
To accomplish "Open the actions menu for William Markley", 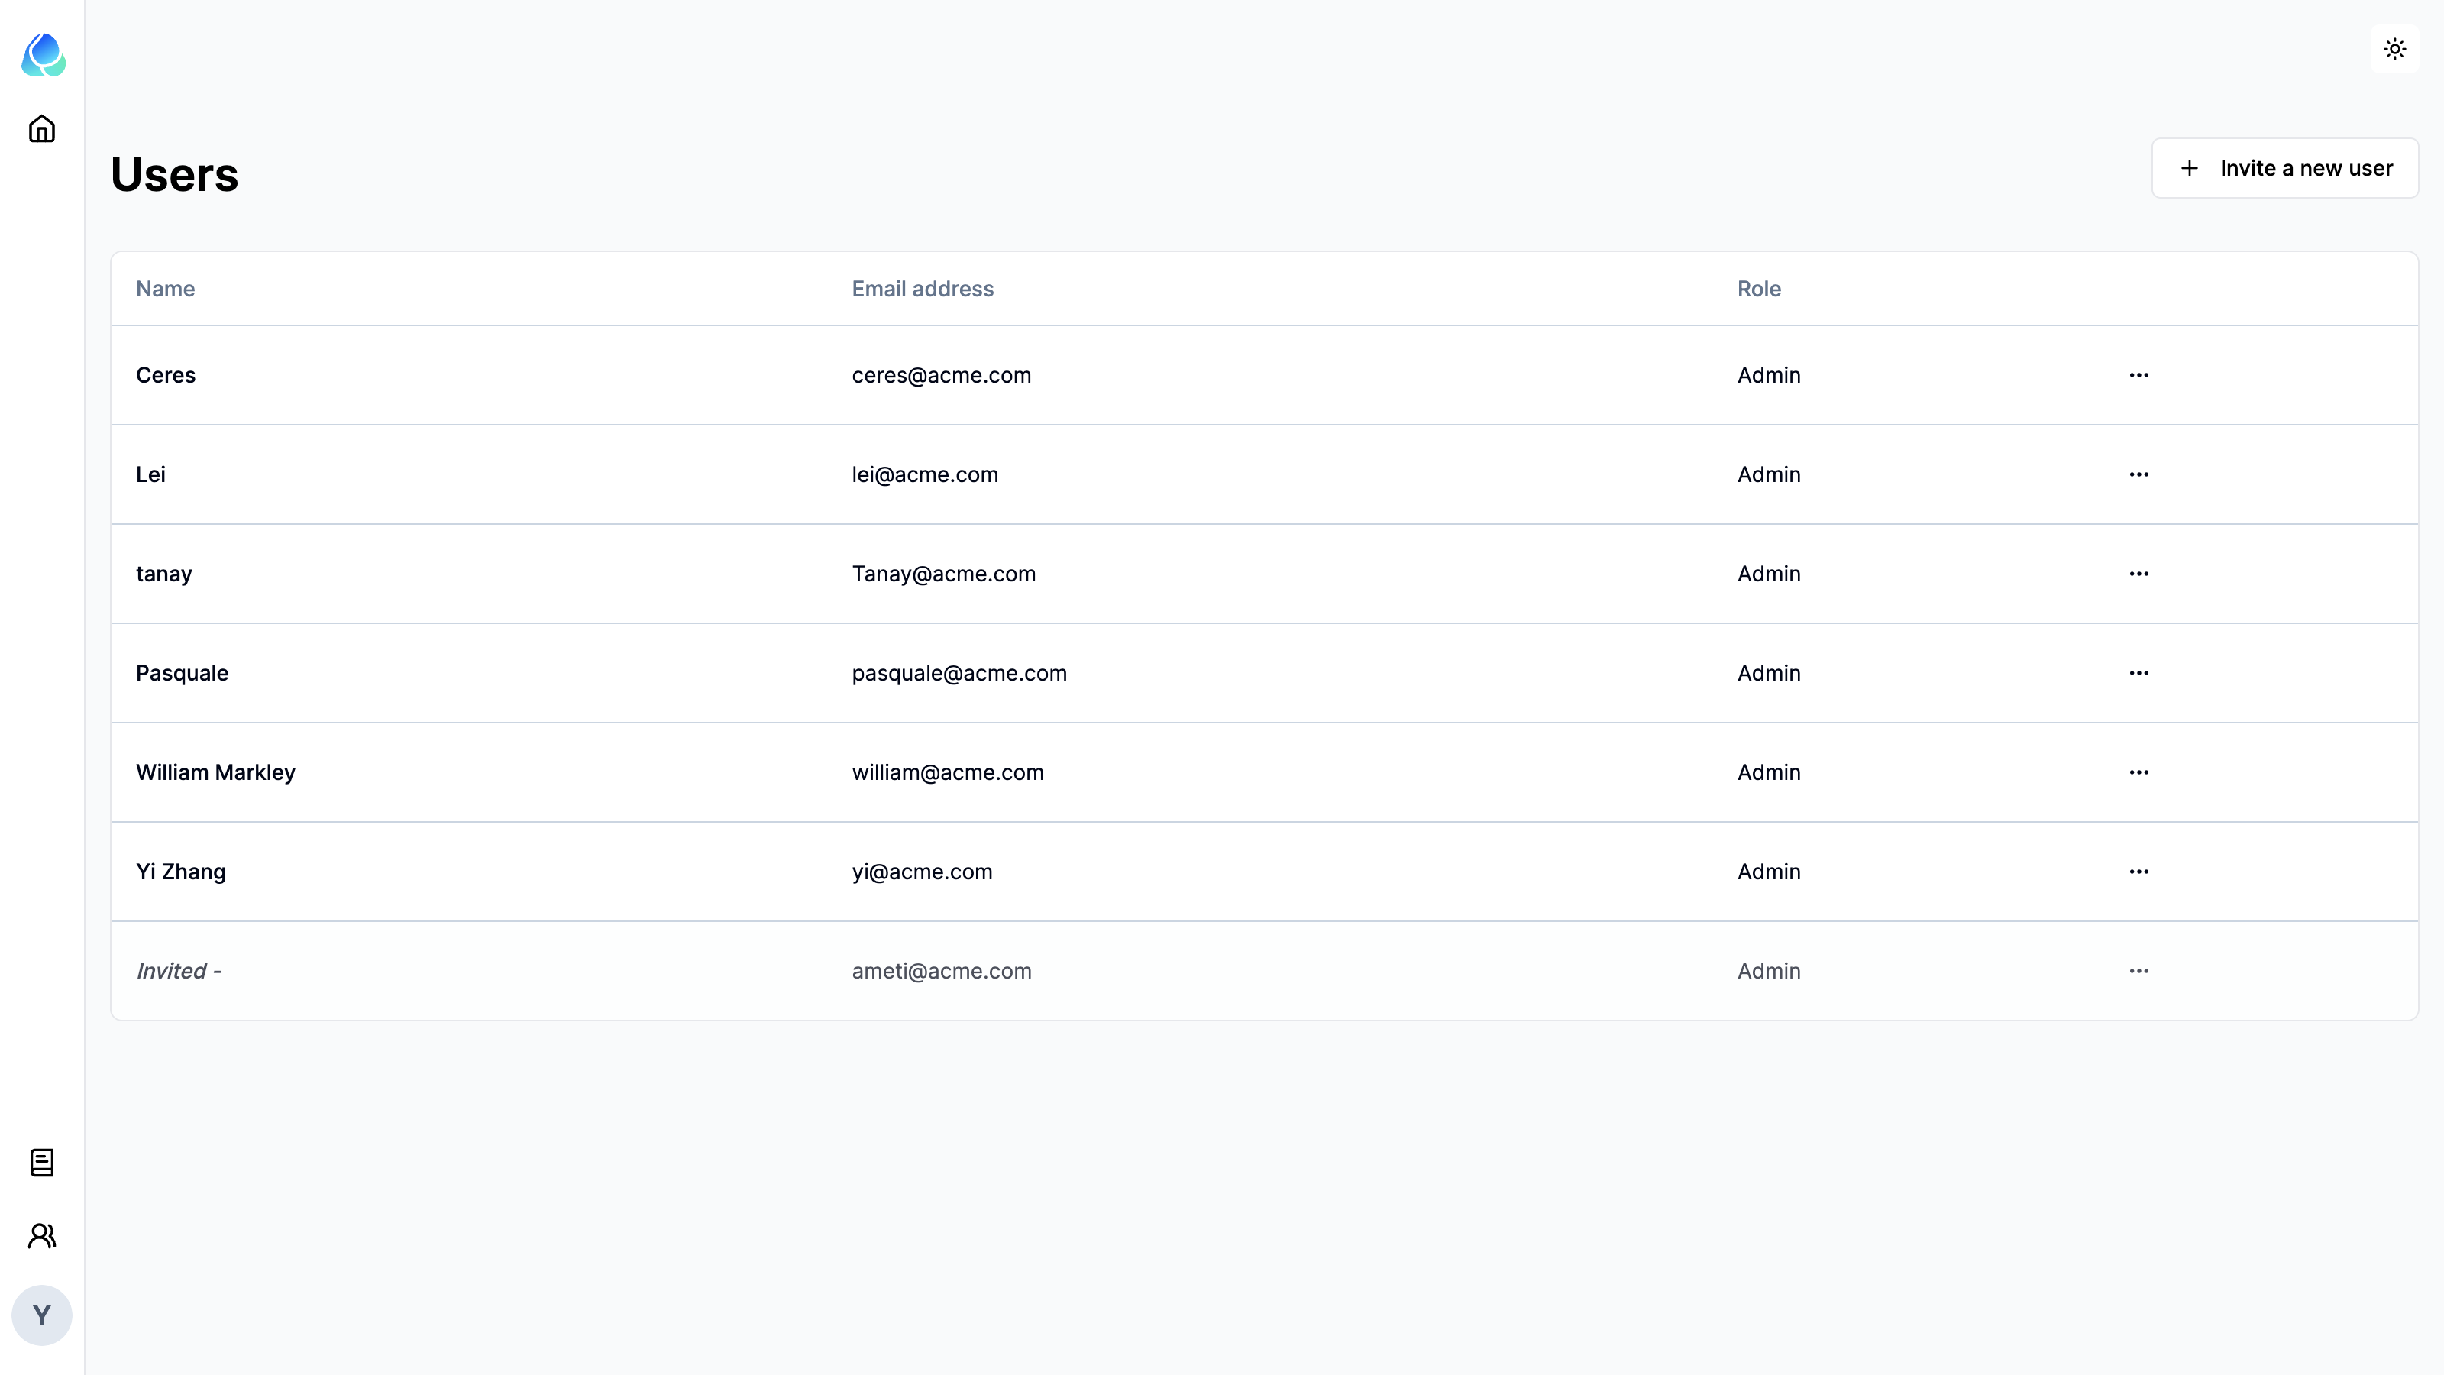I will click(2138, 772).
